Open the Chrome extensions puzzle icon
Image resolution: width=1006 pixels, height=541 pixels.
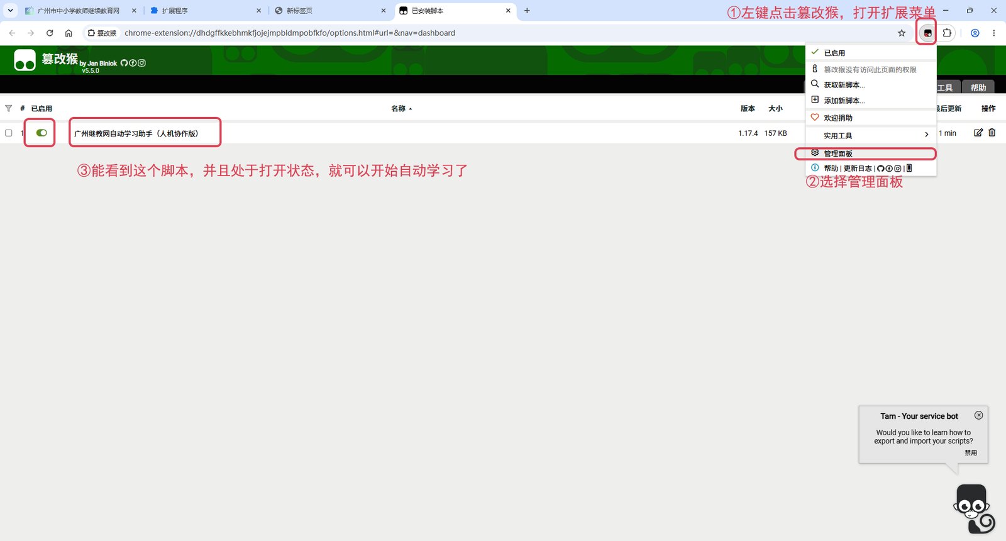coord(947,33)
